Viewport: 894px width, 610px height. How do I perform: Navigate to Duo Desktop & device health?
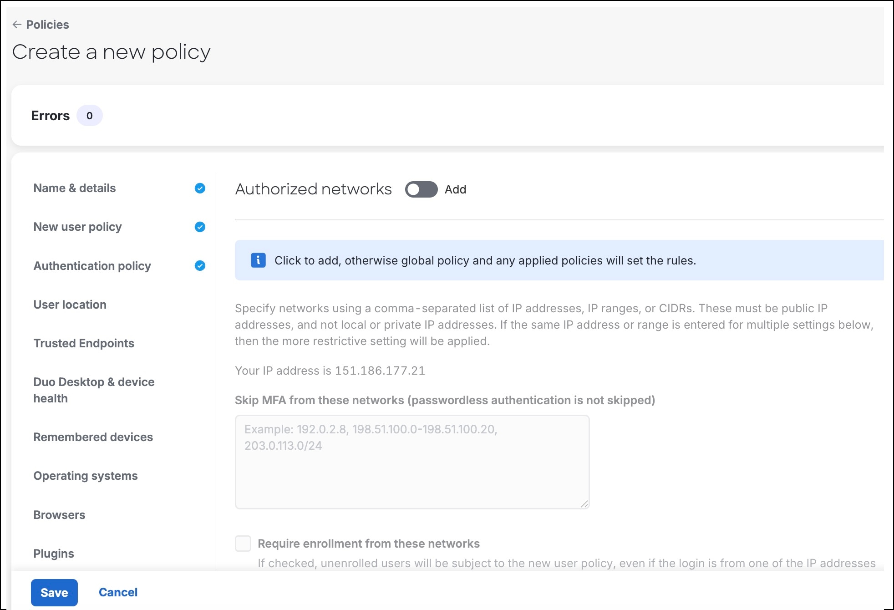pyautogui.click(x=94, y=390)
